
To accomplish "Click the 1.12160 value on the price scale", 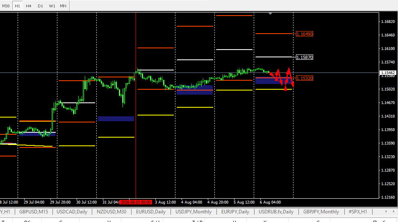I will [388, 197].
